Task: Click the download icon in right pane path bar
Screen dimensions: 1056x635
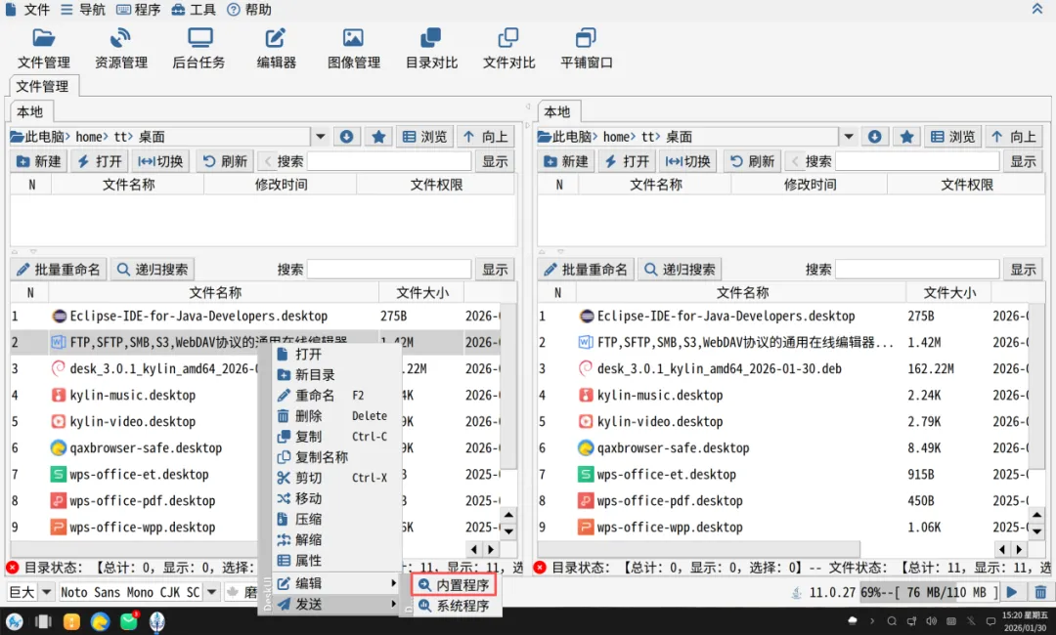Action: point(874,137)
